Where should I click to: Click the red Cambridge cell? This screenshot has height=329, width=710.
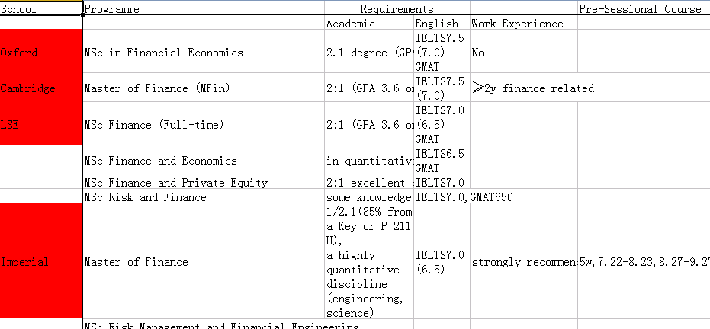click(x=40, y=88)
